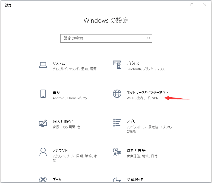The height and width of the screenshot is (183, 212).
Task: Focus the 設定の検索 search field
Action: click(103, 38)
